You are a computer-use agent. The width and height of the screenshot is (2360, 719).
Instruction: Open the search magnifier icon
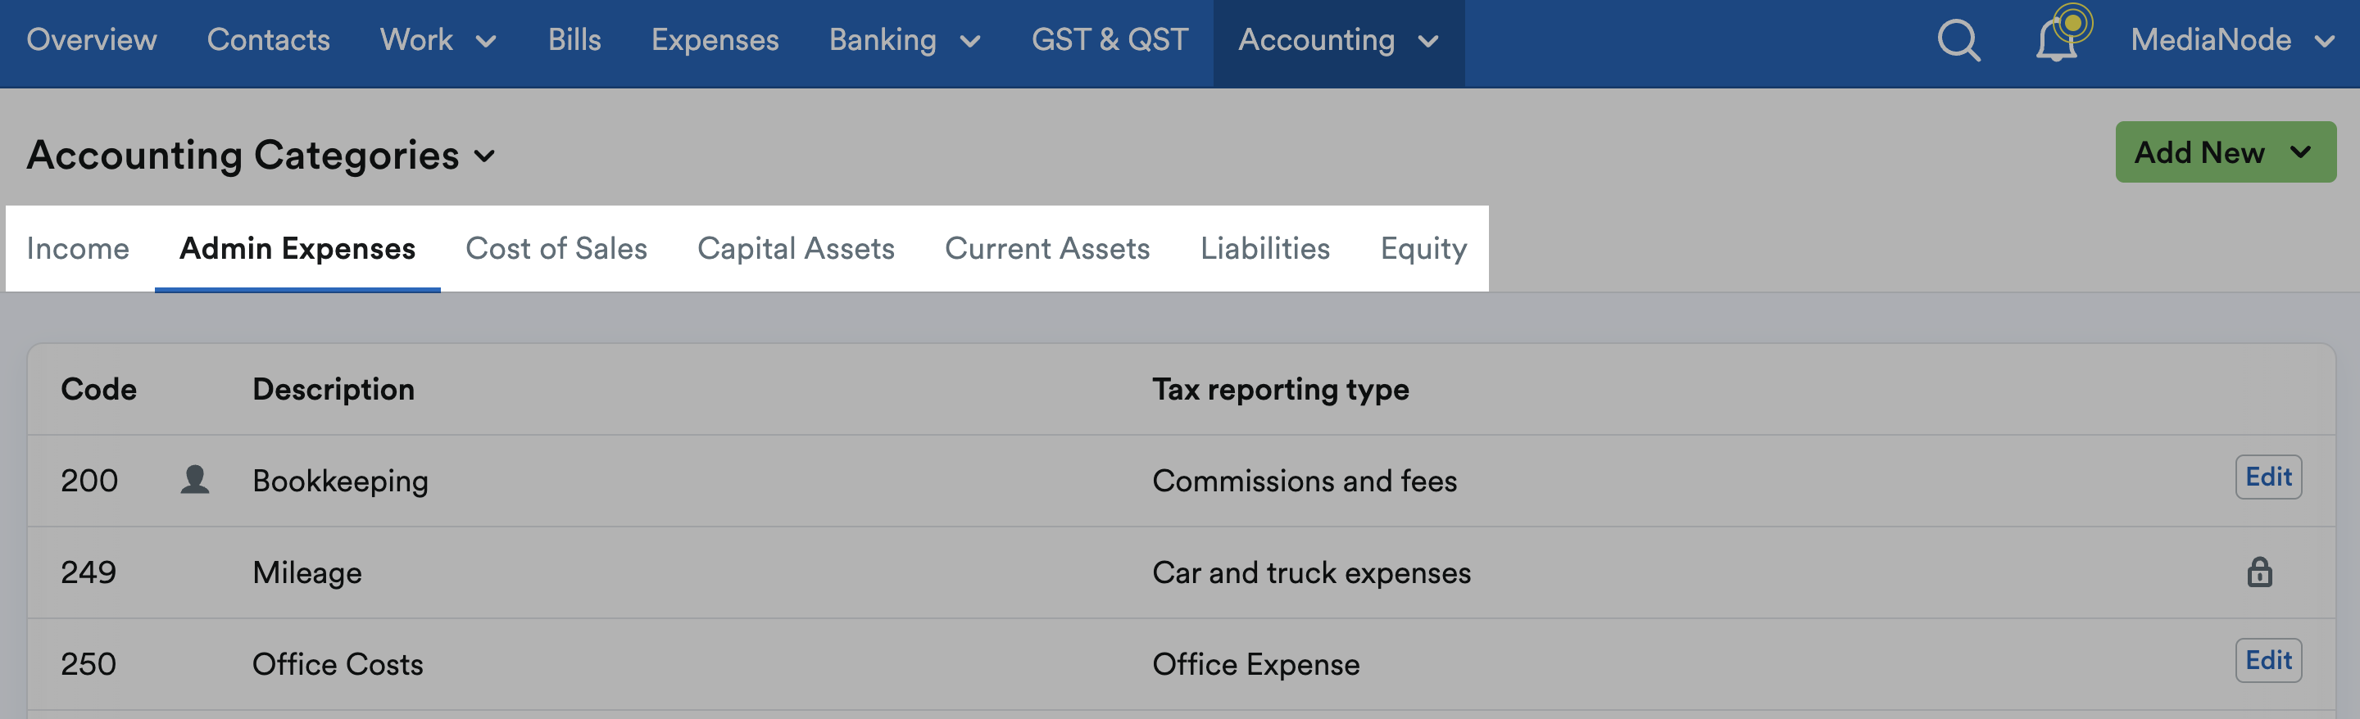click(x=1958, y=40)
